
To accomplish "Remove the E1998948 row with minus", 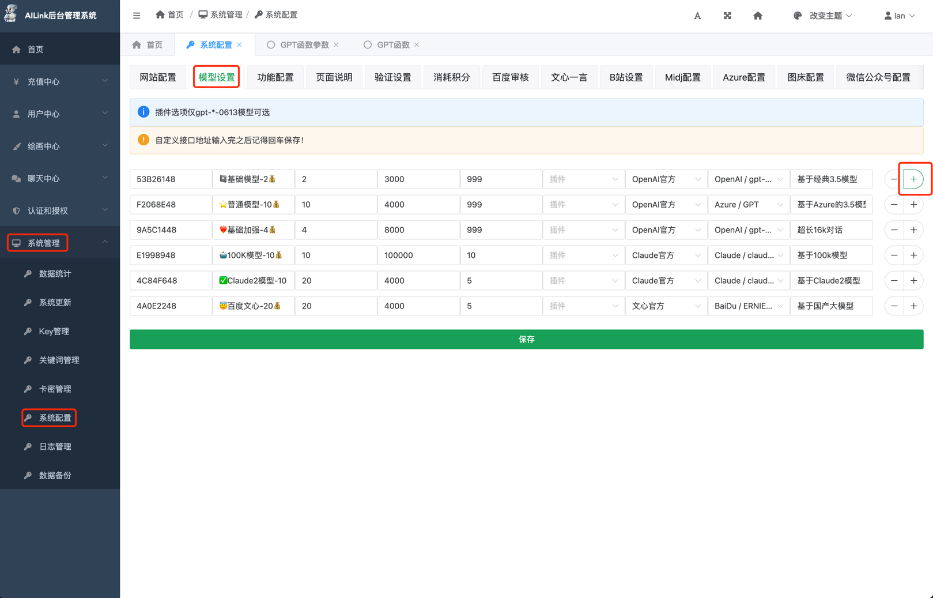I will click(x=894, y=255).
